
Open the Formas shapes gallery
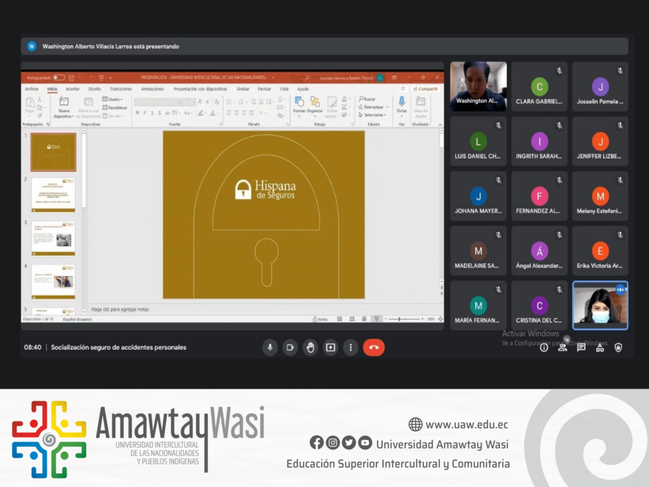pyautogui.click(x=299, y=105)
